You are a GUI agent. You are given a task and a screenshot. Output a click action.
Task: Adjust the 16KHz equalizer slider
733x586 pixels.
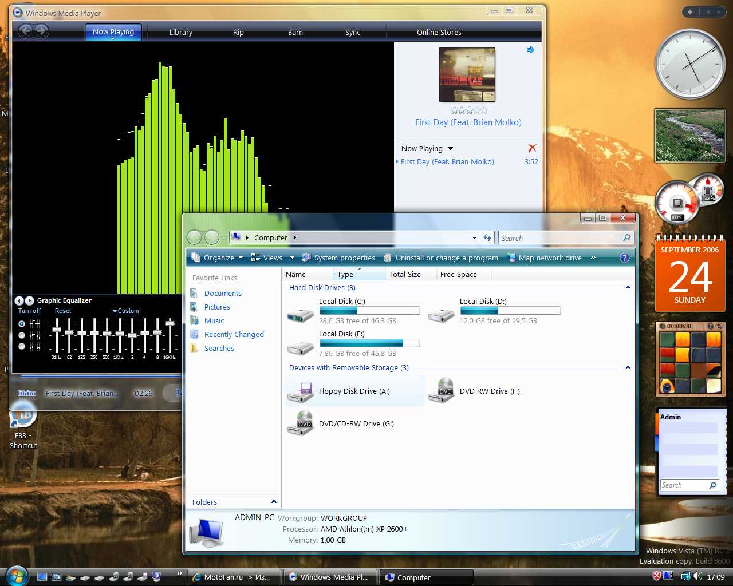coord(170,323)
